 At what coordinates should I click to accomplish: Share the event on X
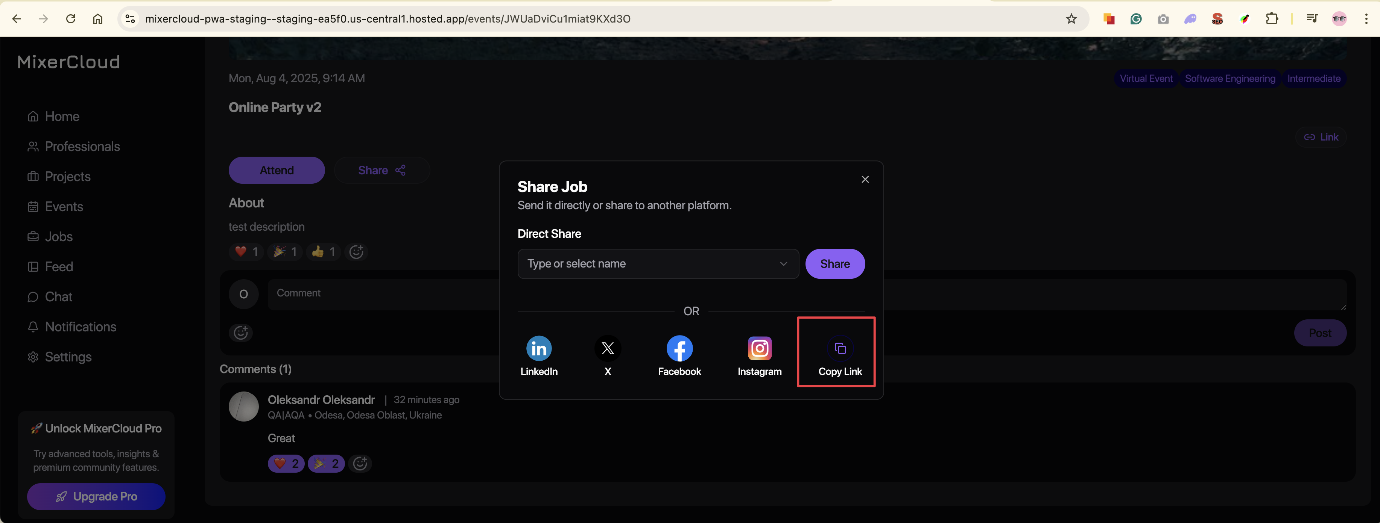click(x=607, y=349)
